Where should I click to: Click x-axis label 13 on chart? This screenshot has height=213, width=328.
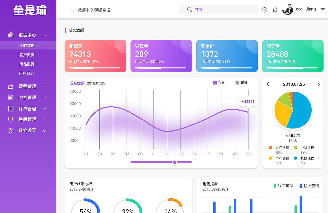click(x=167, y=154)
